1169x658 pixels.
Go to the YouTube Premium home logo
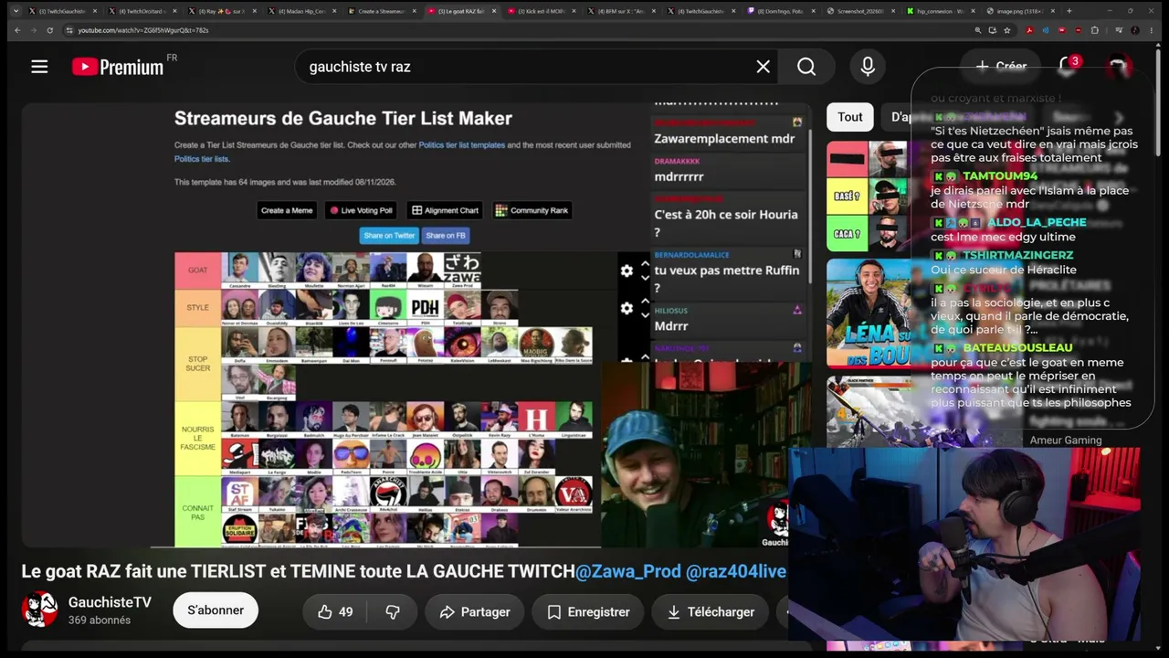[119, 67]
